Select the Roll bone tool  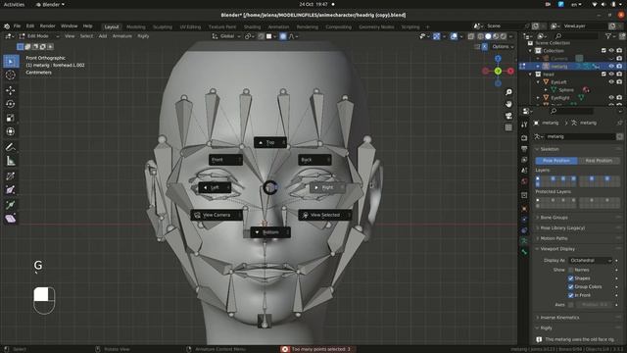pos(11,176)
